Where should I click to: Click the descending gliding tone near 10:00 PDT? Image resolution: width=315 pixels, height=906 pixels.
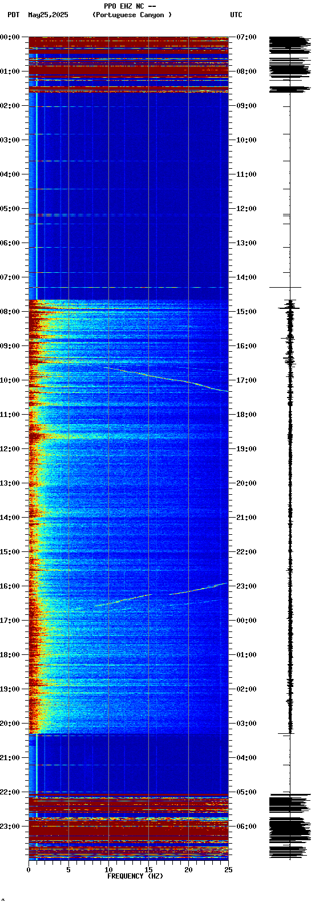pos(165,379)
